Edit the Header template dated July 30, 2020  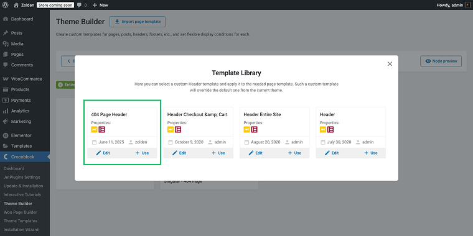(x=332, y=153)
